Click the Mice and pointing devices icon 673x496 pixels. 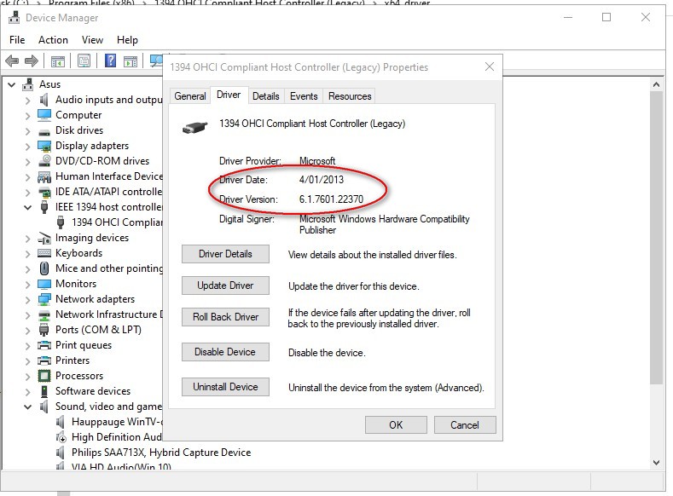pos(44,268)
